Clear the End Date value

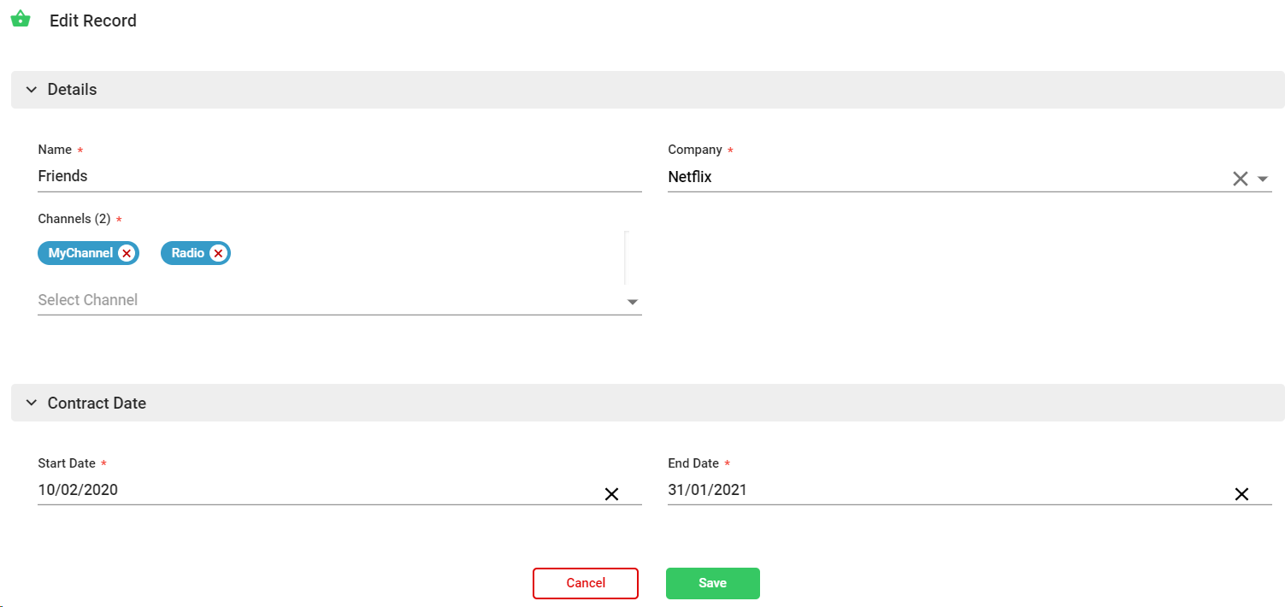point(1241,494)
